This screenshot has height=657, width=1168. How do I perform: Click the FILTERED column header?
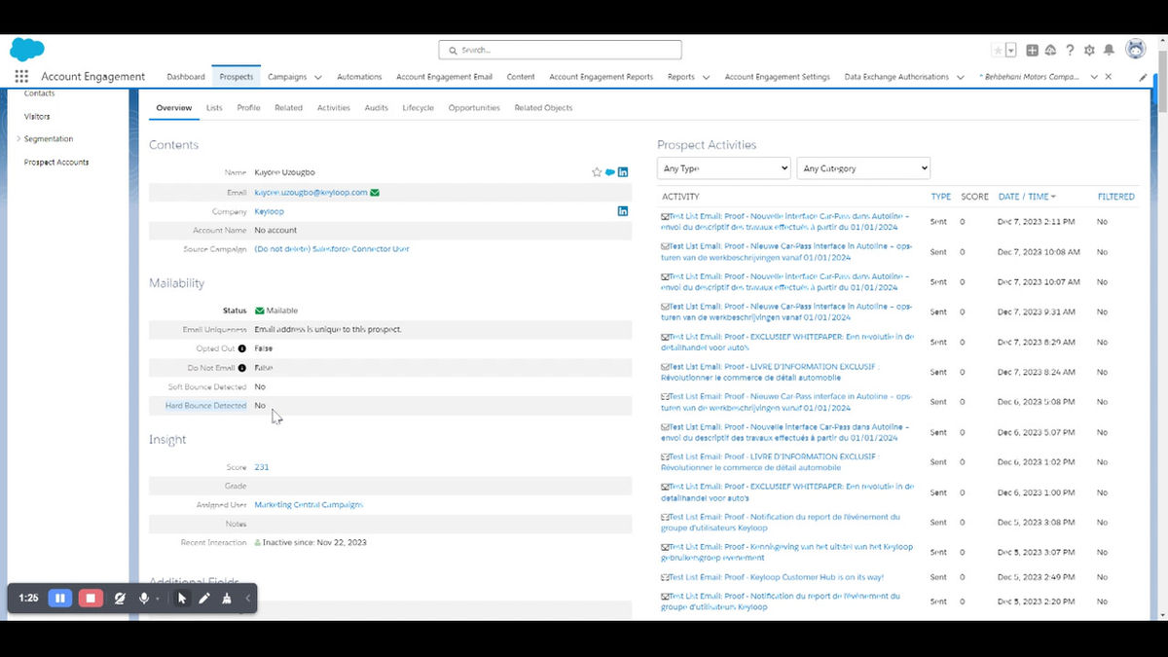pos(1116,197)
